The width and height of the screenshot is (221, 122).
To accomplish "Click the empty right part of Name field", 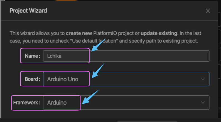I will pyautogui.click(x=167, y=56).
